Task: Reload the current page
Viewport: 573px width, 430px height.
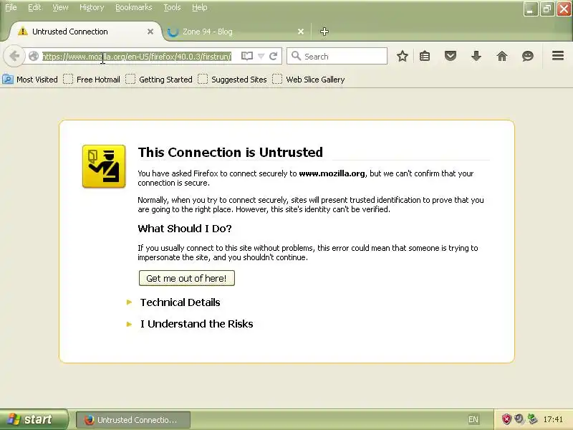Action: click(273, 57)
